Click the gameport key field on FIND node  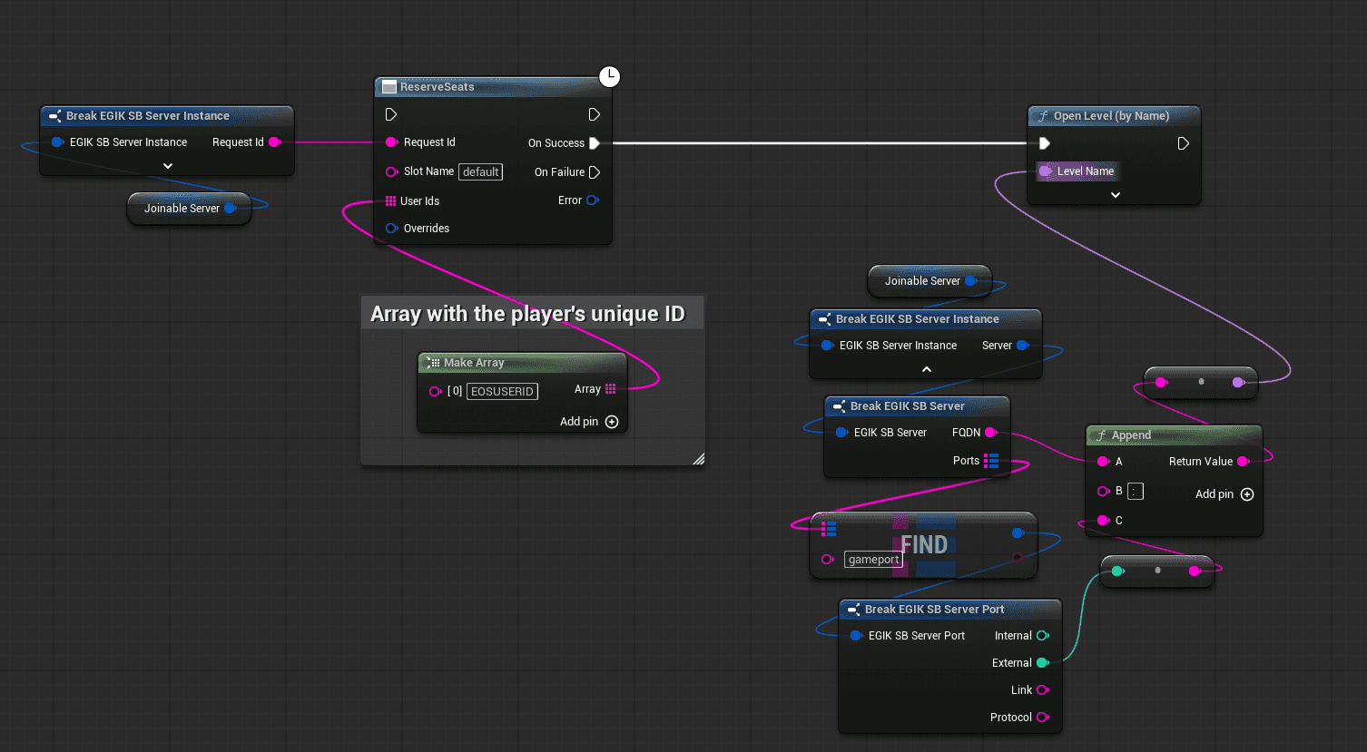pyautogui.click(x=873, y=560)
